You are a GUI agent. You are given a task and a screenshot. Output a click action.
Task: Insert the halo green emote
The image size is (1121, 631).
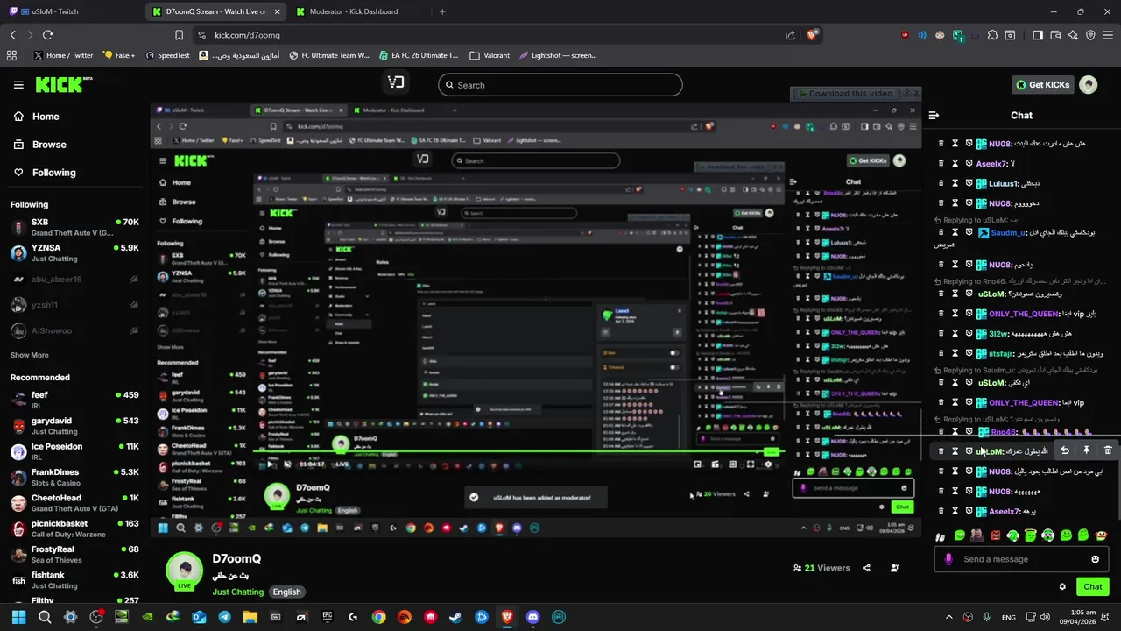coord(1031,535)
